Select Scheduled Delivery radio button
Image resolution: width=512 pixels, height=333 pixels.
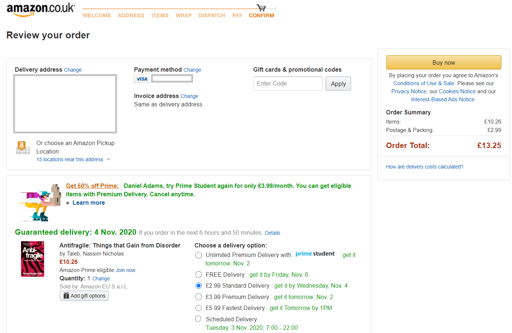click(198, 319)
